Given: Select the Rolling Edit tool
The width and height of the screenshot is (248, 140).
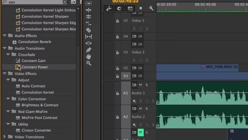Looking at the screenshot, I should pyautogui.click(x=88, y=17).
